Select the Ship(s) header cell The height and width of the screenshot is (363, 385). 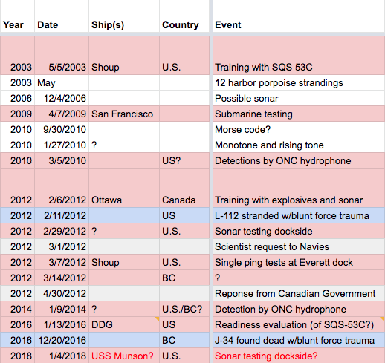pyautogui.click(x=124, y=16)
